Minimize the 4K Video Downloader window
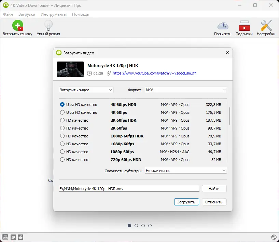The height and width of the screenshot is (242, 279). (240, 5)
